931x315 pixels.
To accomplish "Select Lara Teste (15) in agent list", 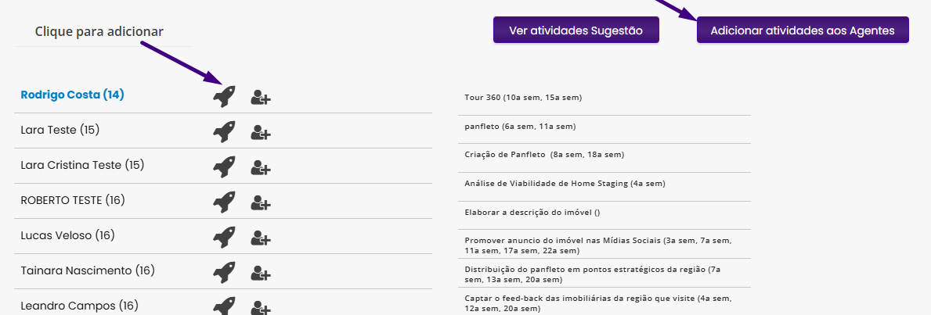I will click(60, 130).
